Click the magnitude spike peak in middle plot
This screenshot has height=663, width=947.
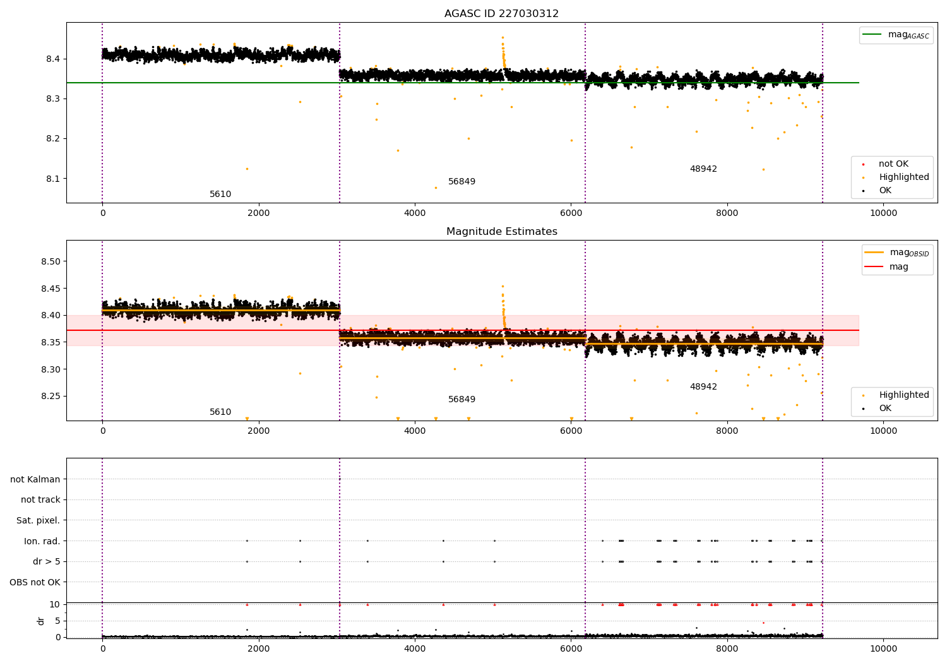click(503, 286)
